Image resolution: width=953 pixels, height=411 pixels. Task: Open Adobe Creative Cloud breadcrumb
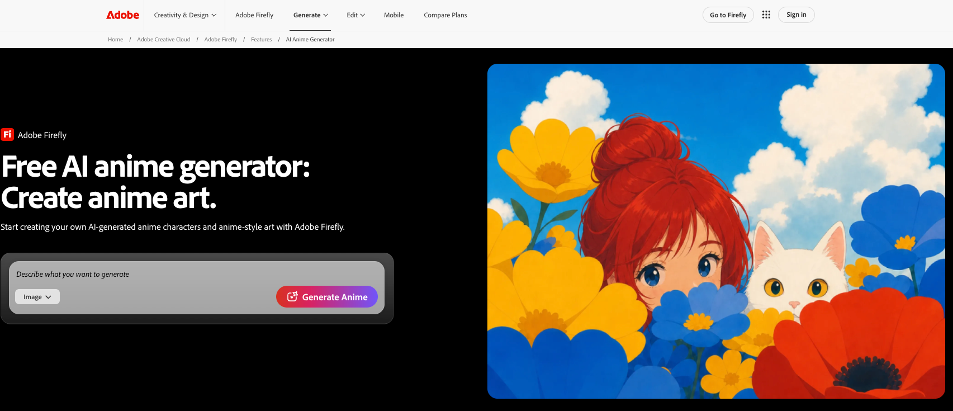click(x=163, y=40)
